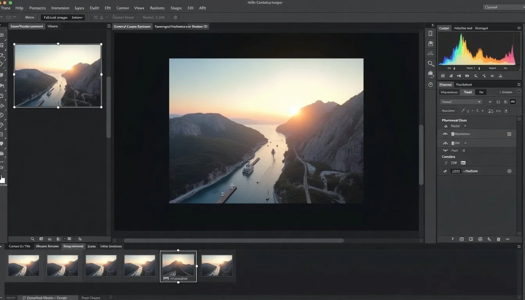Open the Help menu
The height and width of the screenshot is (300, 525).
pos(19,8)
